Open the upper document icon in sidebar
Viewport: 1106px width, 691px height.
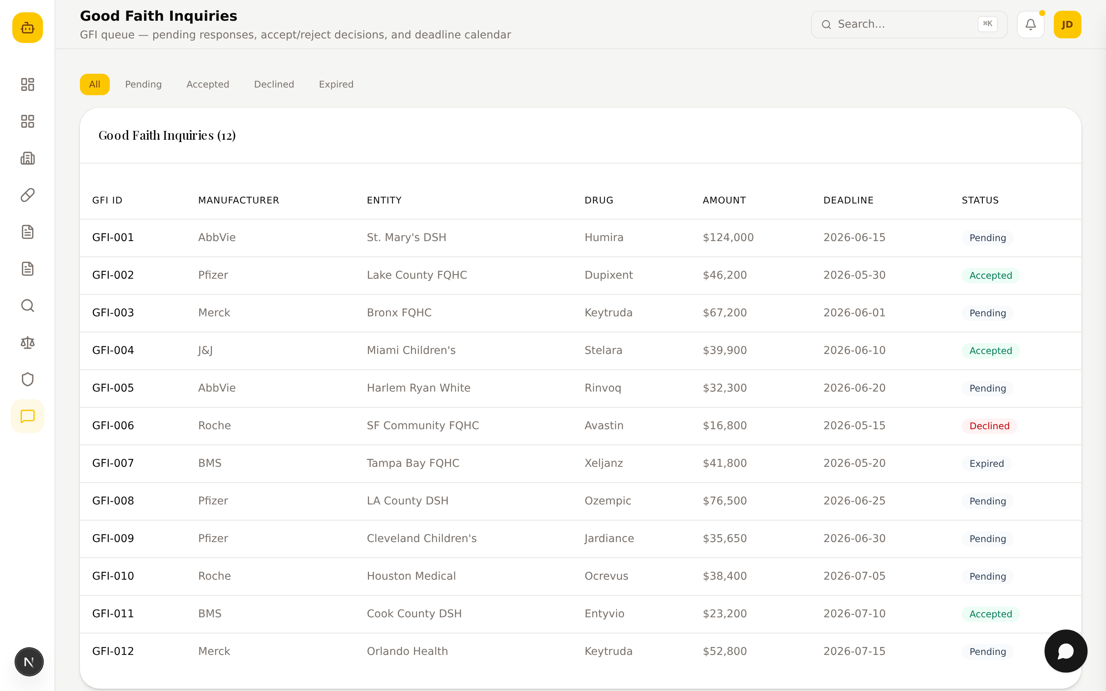(x=27, y=232)
